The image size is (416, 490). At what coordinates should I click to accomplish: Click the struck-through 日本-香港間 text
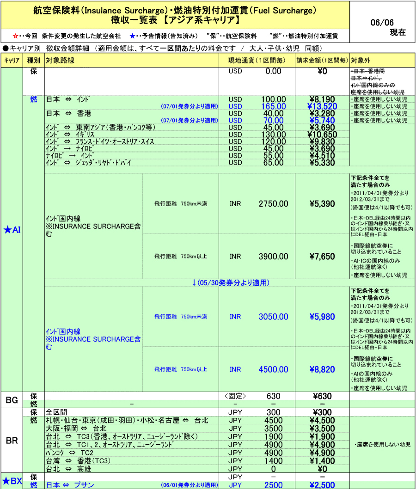pyautogui.click(x=367, y=71)
